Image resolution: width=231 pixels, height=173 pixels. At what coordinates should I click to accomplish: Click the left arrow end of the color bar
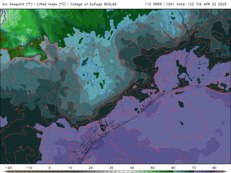tap(6, 172)
